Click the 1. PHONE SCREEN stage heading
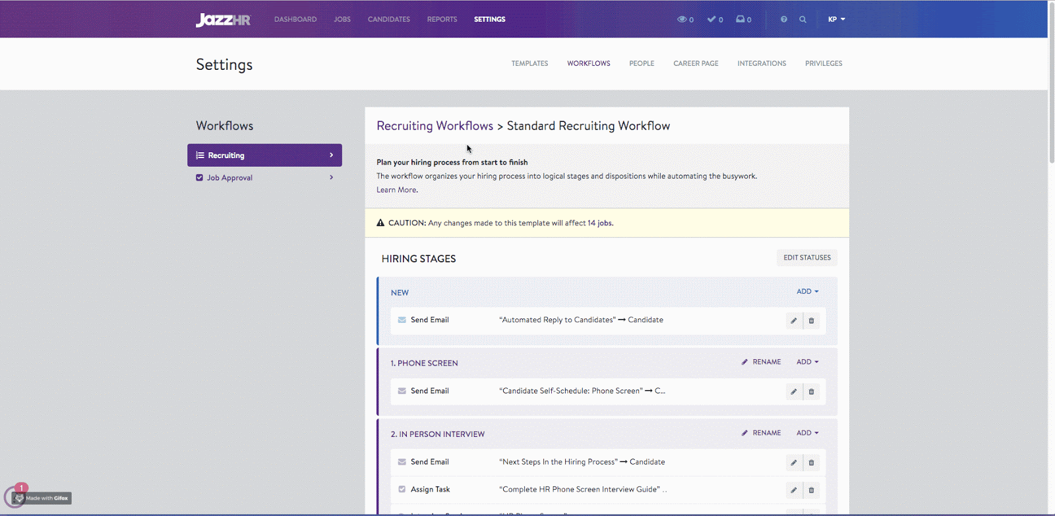The width and height of the screenshot is (1055, 516). coord(424,363)
